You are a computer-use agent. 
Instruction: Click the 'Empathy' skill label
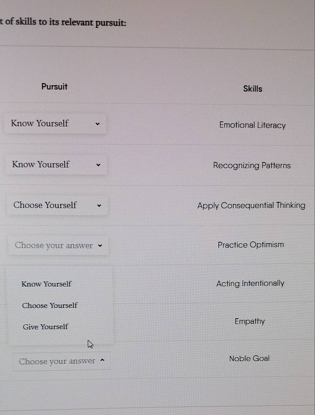(x=250, y=321)
